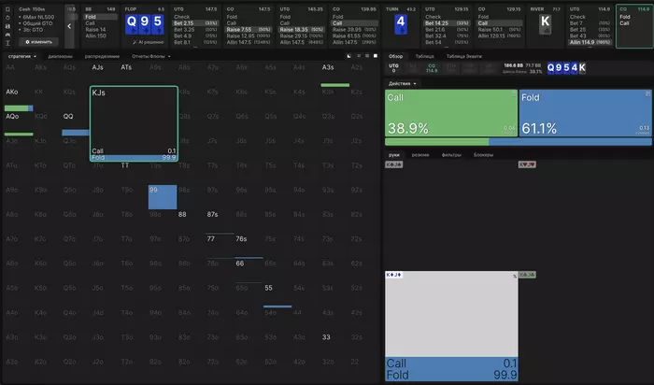Click the green Call 38.9% card

451,113
